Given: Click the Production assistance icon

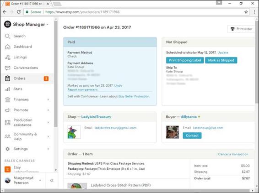Looking at the screenshot, I should click(7, 122).
